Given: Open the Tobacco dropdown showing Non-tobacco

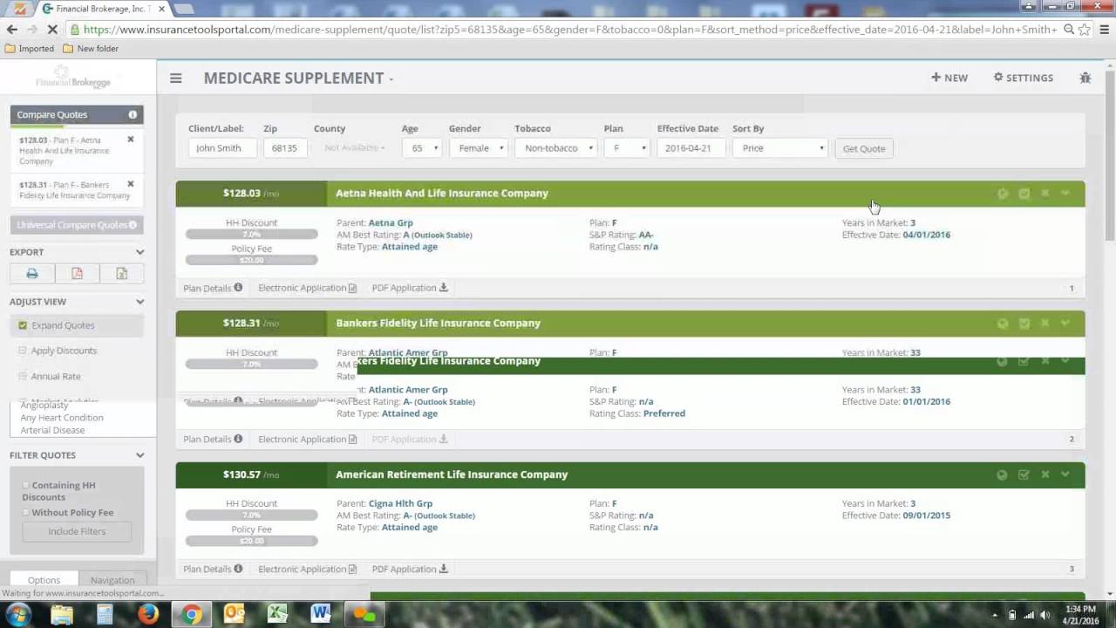Looking at the screenshot, I should point(555,148).
